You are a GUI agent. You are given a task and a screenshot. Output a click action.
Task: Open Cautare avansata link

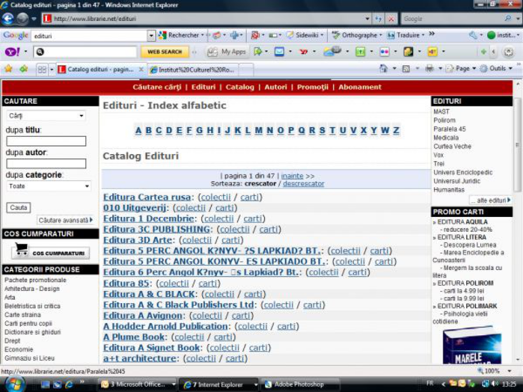coord(65,220)
